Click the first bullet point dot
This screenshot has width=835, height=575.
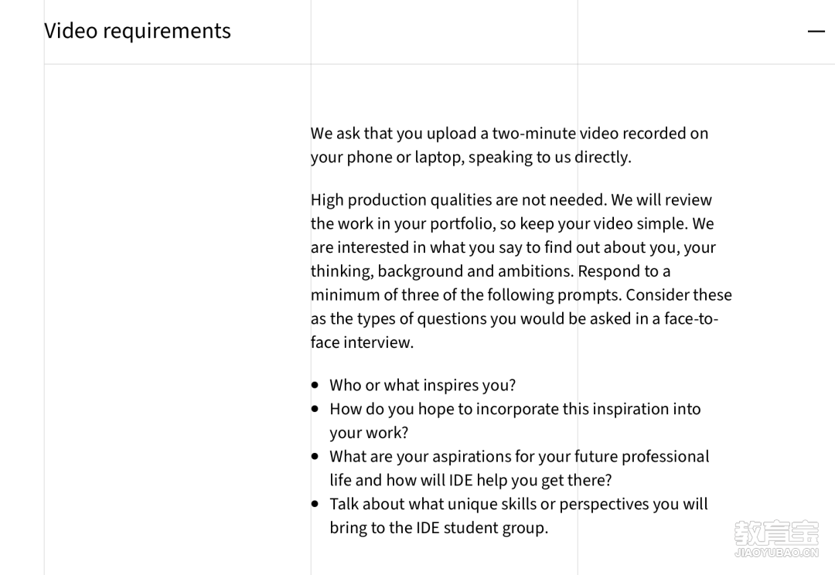point(315,385)
